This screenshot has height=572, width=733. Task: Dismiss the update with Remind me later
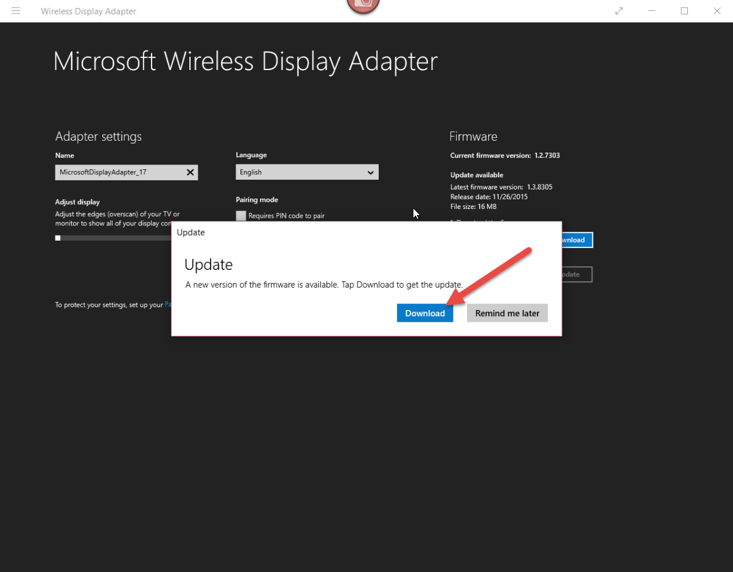[x=507, y=312]
